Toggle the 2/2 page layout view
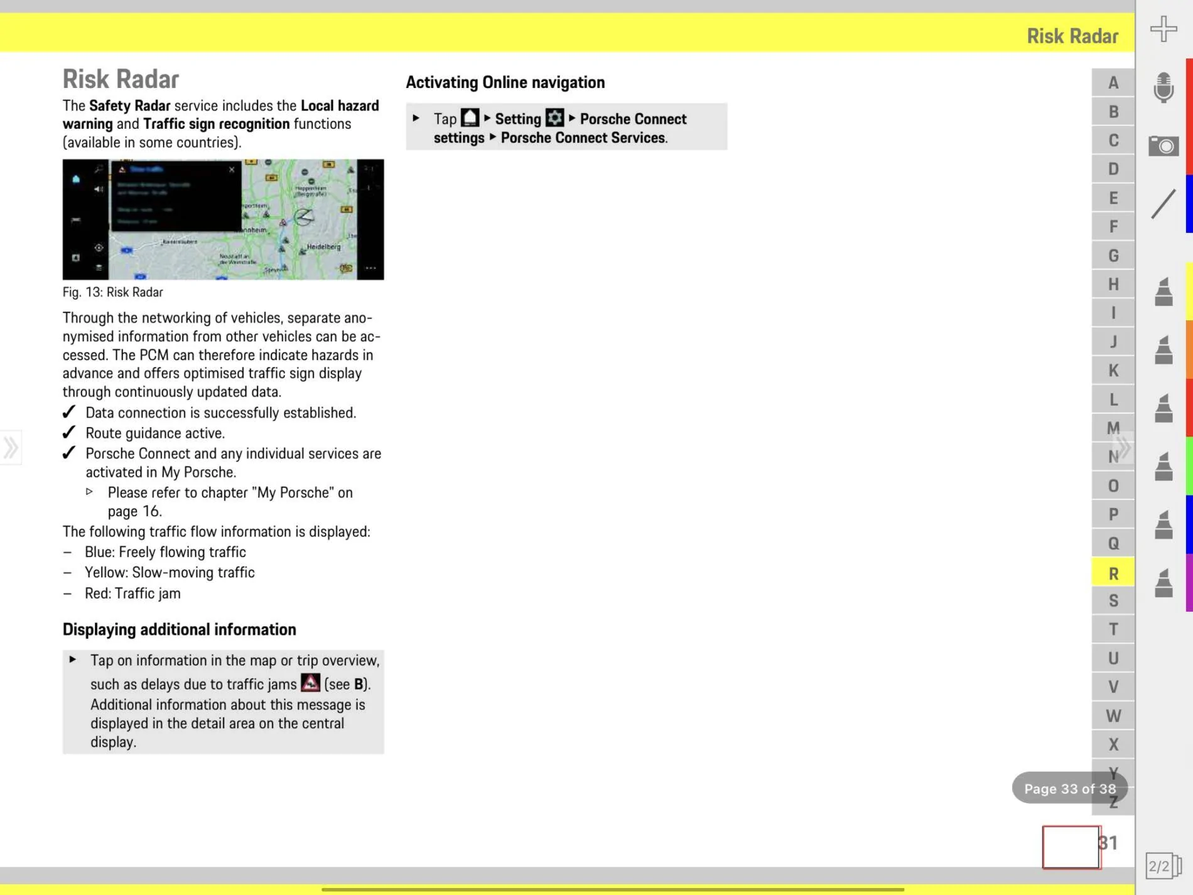 [x=1163, y=867]
